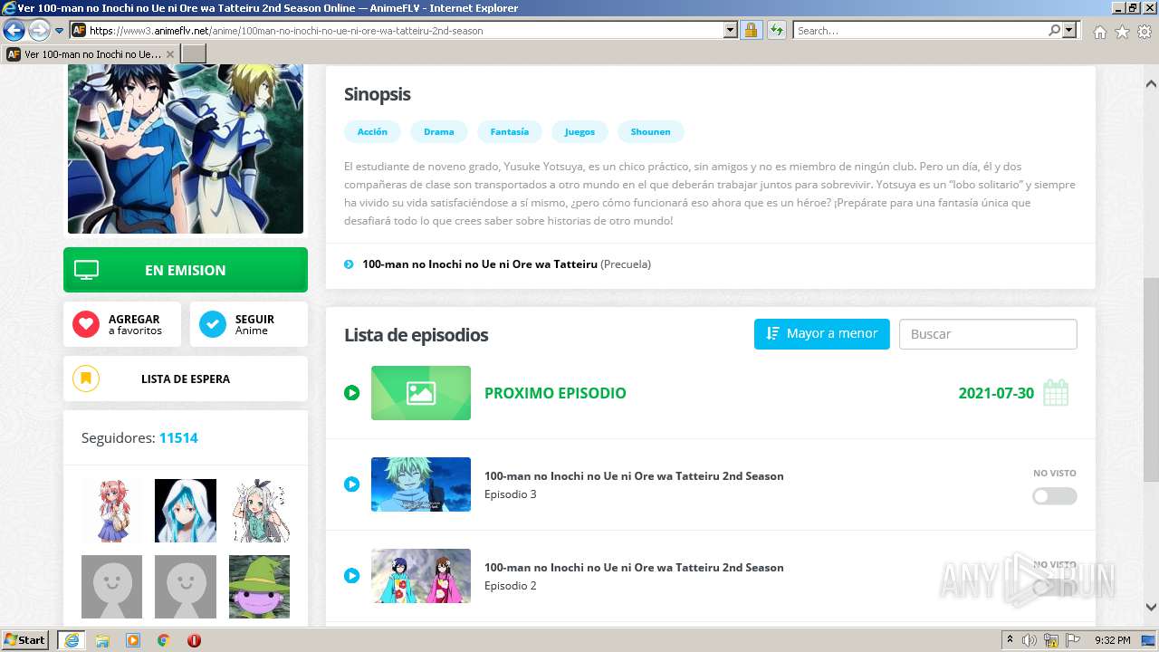This screenshot has width=1159, height=652.
Task: Click the play icon for Episodio 2
Action: [352, 576]
